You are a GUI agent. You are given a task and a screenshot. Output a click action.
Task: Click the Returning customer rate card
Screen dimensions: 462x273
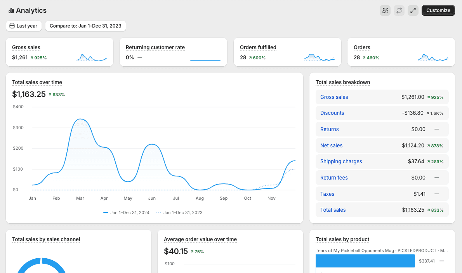click(173, 52)
